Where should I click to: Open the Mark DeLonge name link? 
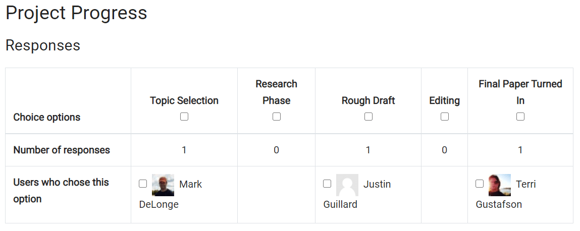pyautogui.click(x=171, y=194)
